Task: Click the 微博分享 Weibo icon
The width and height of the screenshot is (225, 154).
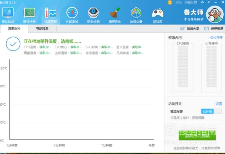Action: coord(182,28)
